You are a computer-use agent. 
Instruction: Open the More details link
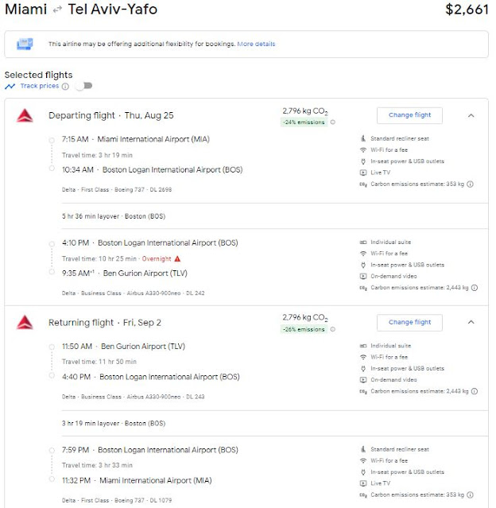(x=256, y=44)
